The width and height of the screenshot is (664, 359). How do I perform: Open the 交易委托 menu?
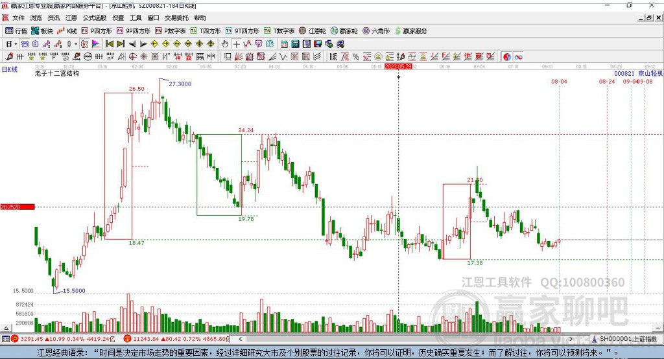176,17
